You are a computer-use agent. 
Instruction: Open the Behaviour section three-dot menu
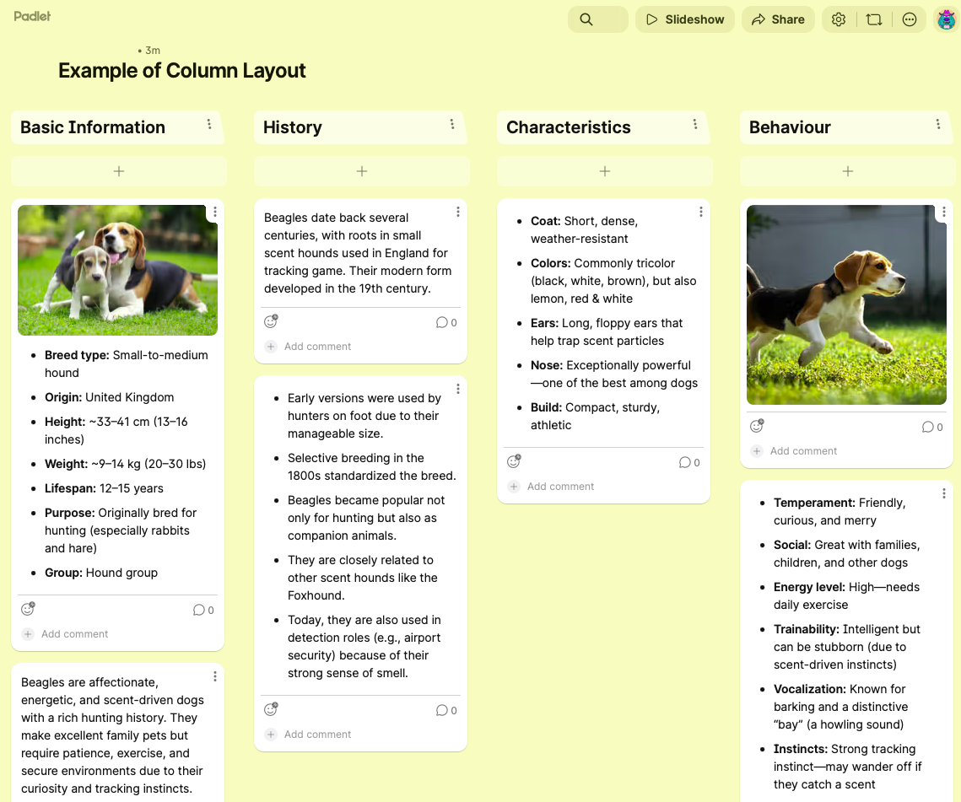pos(937,124)
